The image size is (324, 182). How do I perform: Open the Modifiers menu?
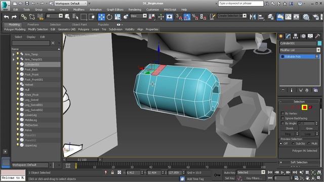(x=79, y=10)
